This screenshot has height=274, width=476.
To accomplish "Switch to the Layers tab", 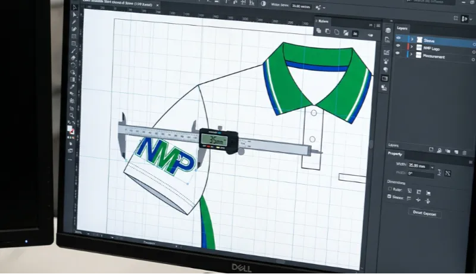I will (402, 28).
